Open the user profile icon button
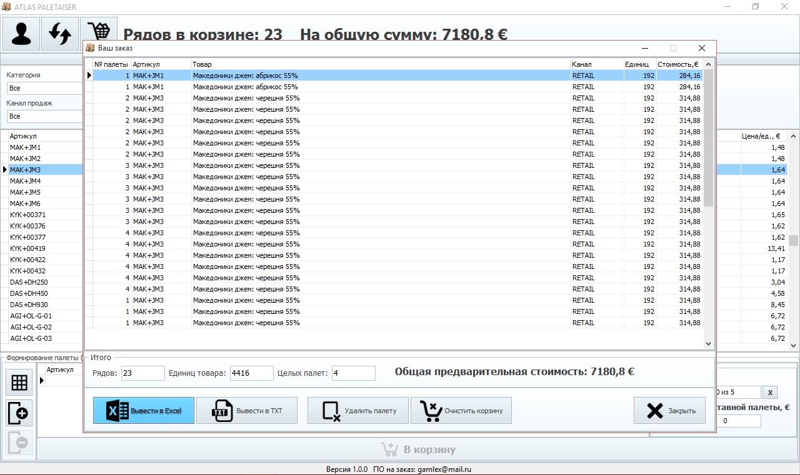Viewport: 800px width, 475px height. [x=21, y=34]
